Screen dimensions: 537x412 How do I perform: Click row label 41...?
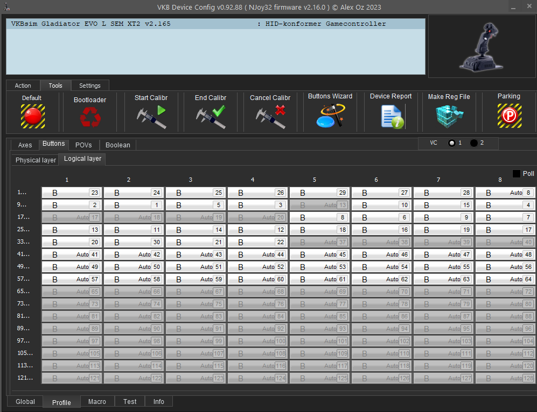[x=23, y=254]
